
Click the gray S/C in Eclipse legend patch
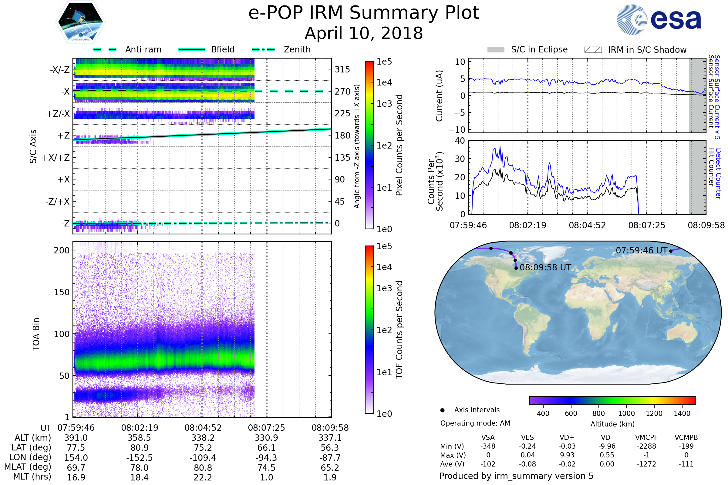pyautogui.click(x=496, y=50)
